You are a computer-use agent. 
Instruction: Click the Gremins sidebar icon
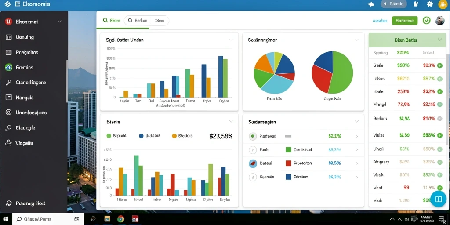(9, 67)
